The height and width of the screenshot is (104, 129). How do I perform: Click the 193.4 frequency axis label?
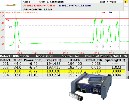pos(96,53)
